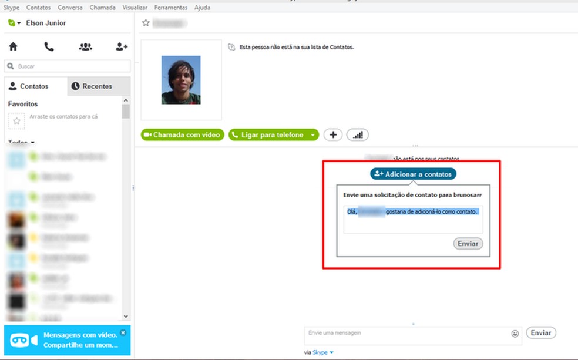578x360 pixels.
Task: Click Enviar to send the contact request
Action: (x=467, y=243)
